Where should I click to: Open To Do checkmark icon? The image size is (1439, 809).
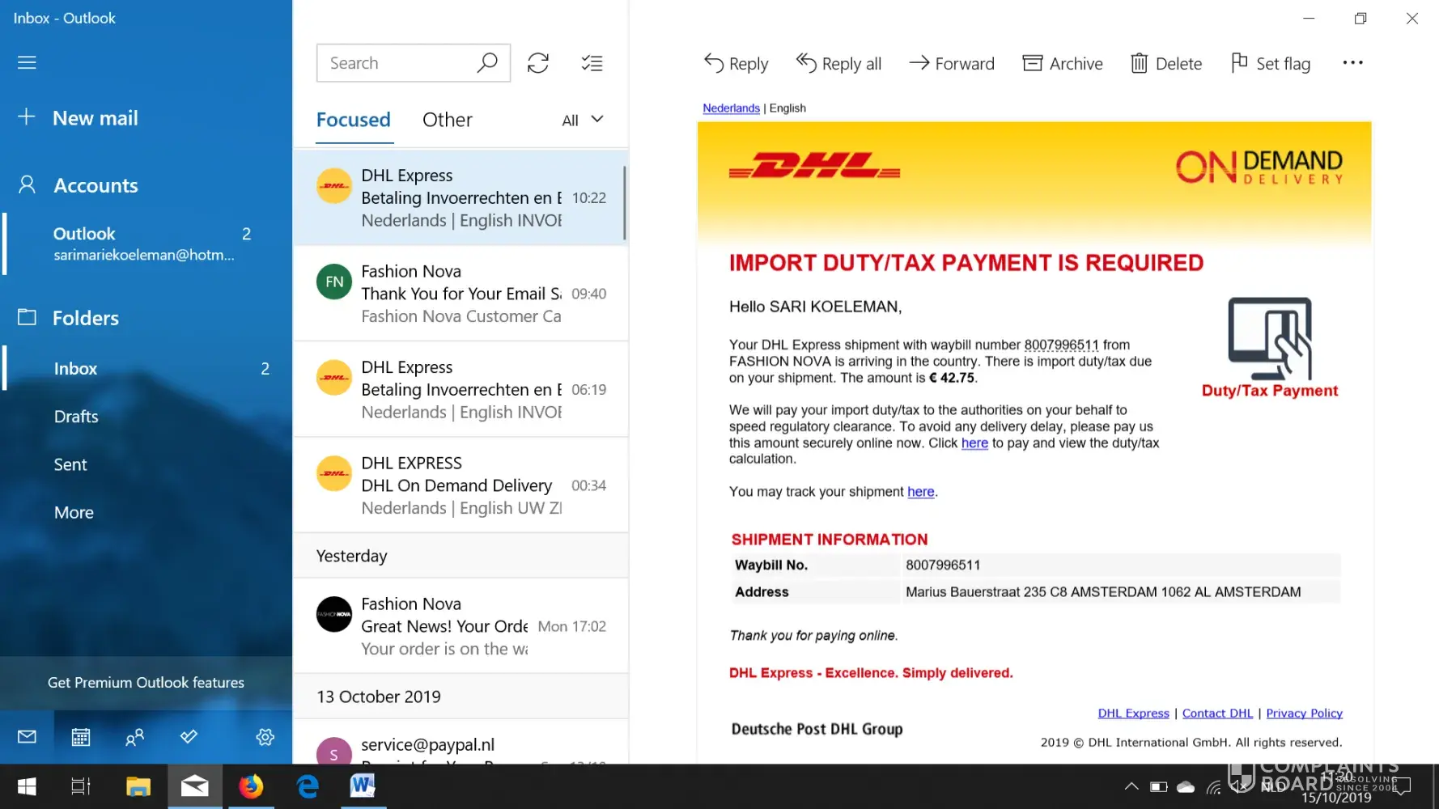tap(189, 736)
